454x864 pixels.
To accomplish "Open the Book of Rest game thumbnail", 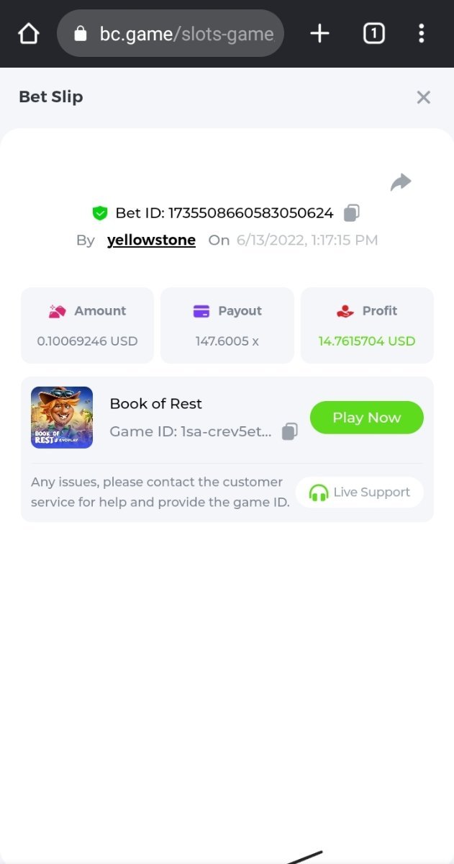I will 62,418.
